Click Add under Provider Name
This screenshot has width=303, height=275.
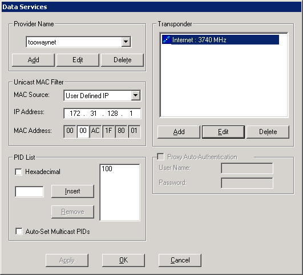(33, 60)
